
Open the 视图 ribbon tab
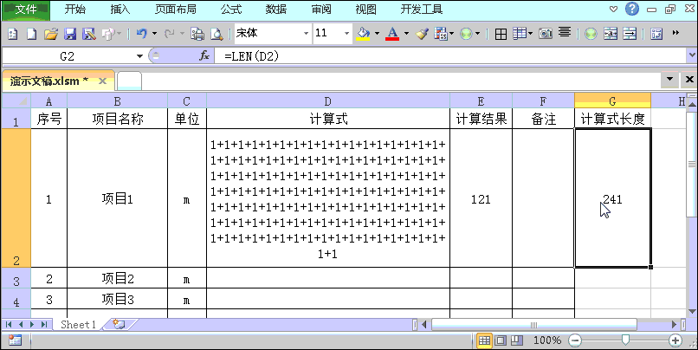coord(366,10)
